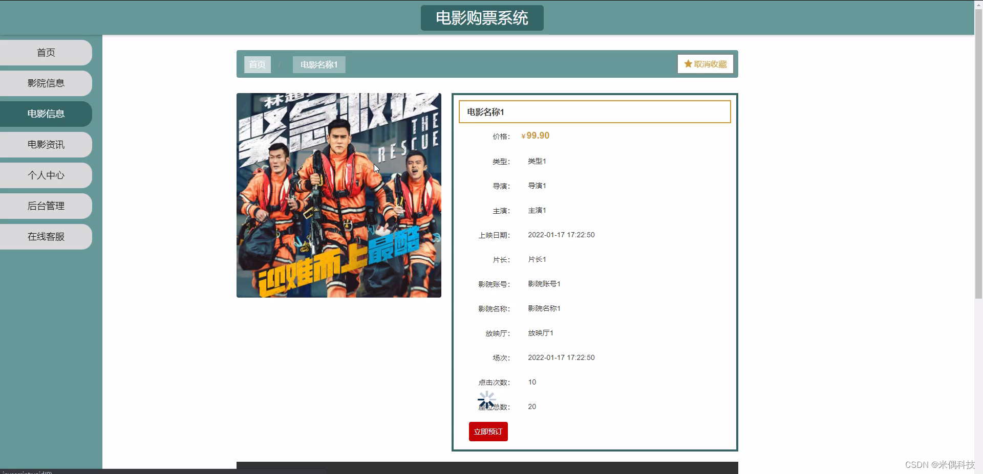Click the red 立即预订 button
The image size is (983, 474).
tap(488, 432)
